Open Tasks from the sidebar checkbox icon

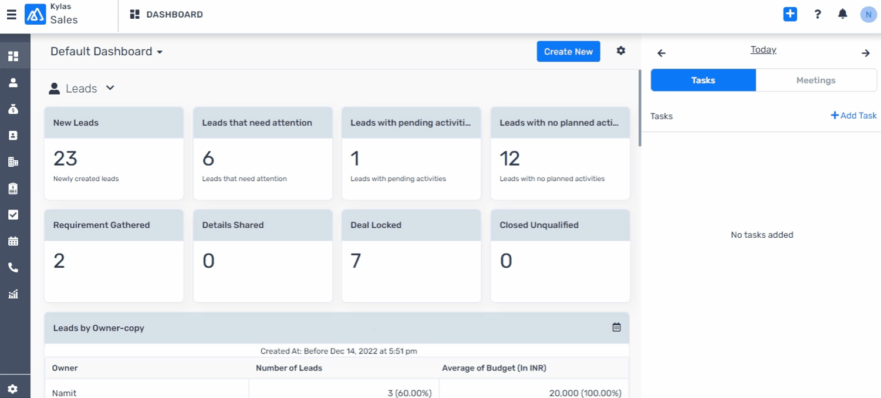[13, 215]
